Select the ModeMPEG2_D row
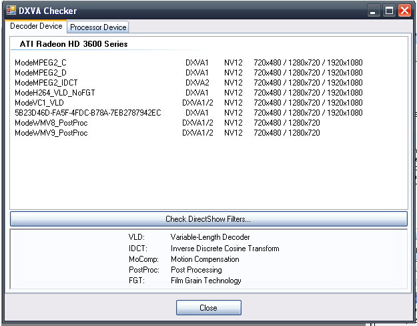 [189, 73]
